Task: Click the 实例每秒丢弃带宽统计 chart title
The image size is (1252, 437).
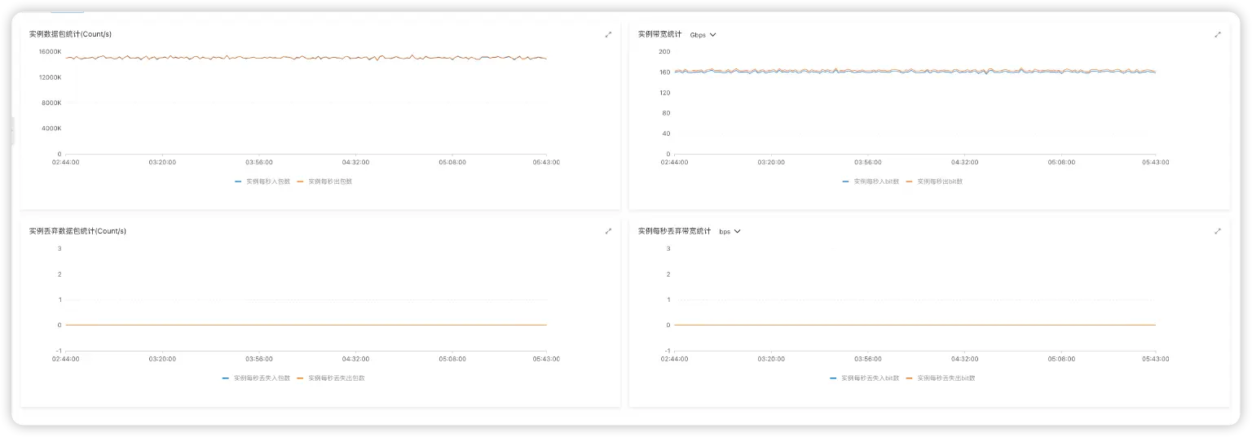Action: 674,231
